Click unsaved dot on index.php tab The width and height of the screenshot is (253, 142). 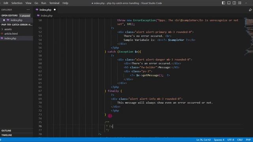(55, 9)
